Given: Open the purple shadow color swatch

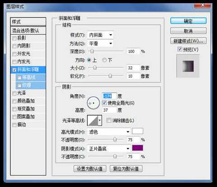Looking at the screenshot, I should [x=137, y=148].
